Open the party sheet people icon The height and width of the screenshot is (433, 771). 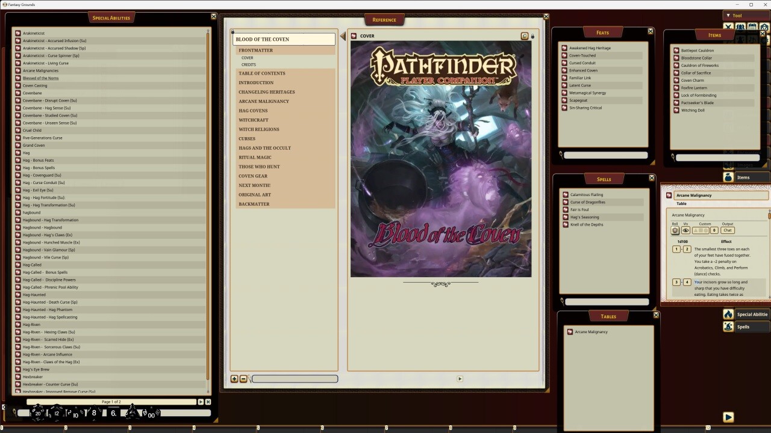pos(740,27)
